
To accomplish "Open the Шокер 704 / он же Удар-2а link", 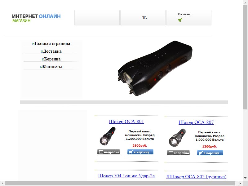I will (126, 176).
